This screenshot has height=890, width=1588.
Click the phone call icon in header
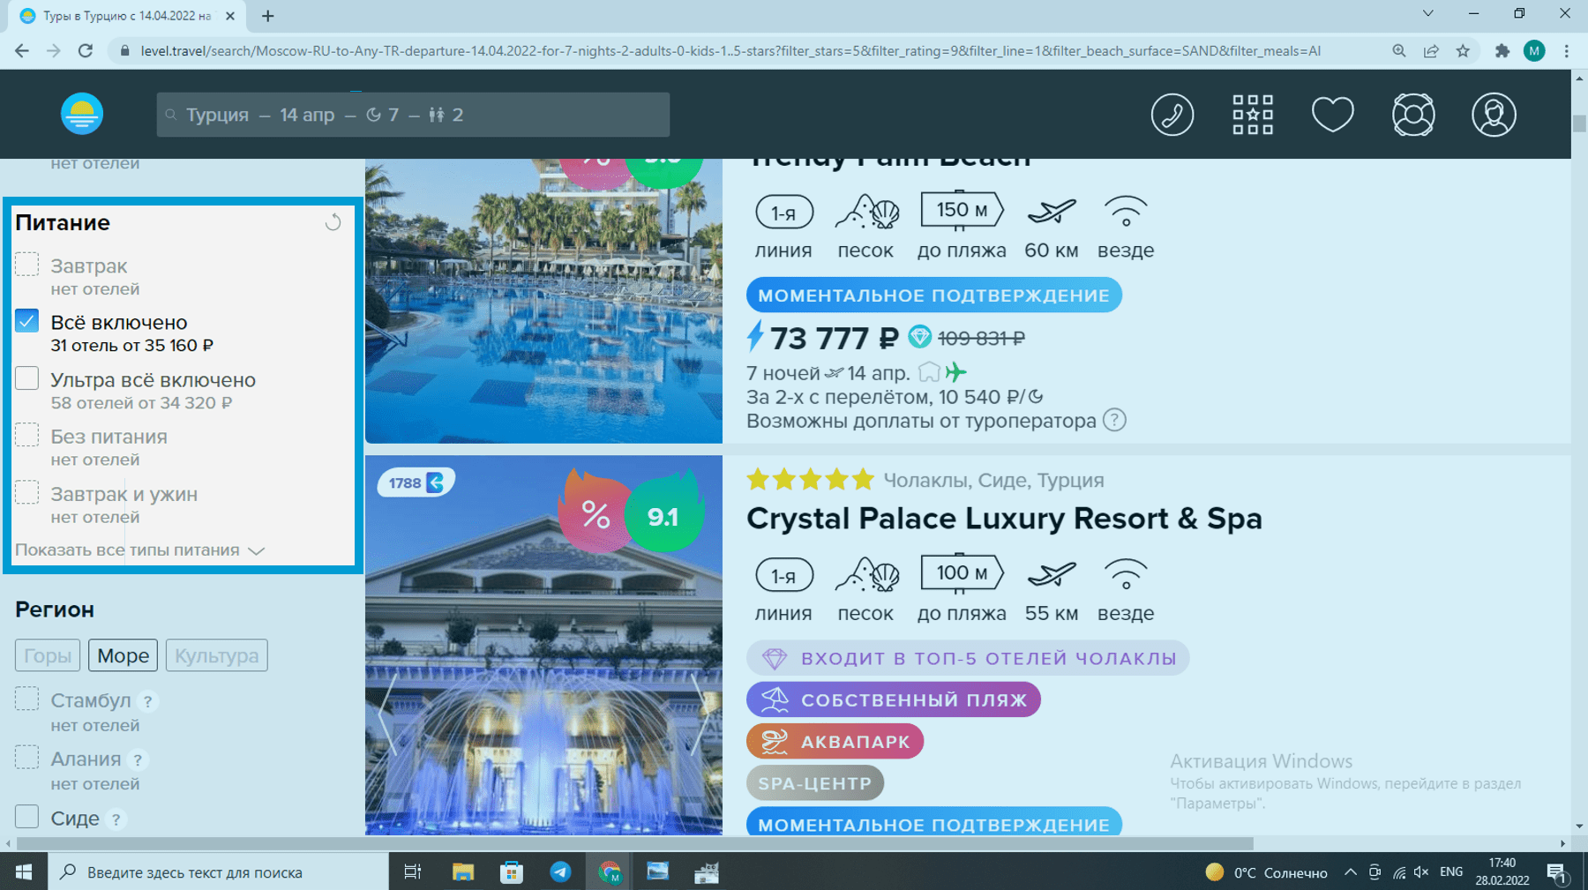[1172, 115]
